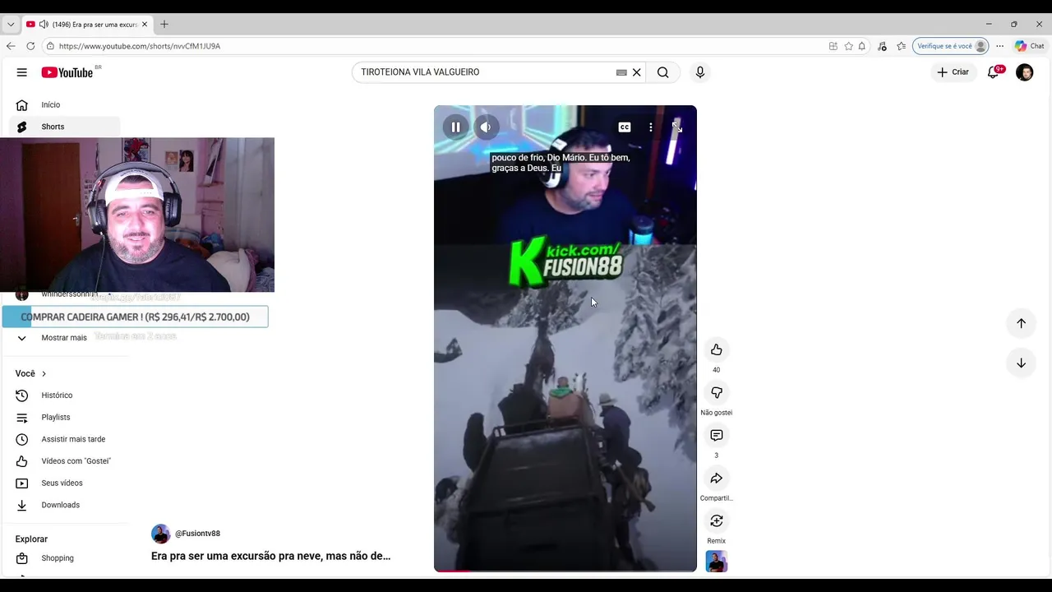
Task: Open the @Fusiontv88 channel link
Action: pos(197,534)
